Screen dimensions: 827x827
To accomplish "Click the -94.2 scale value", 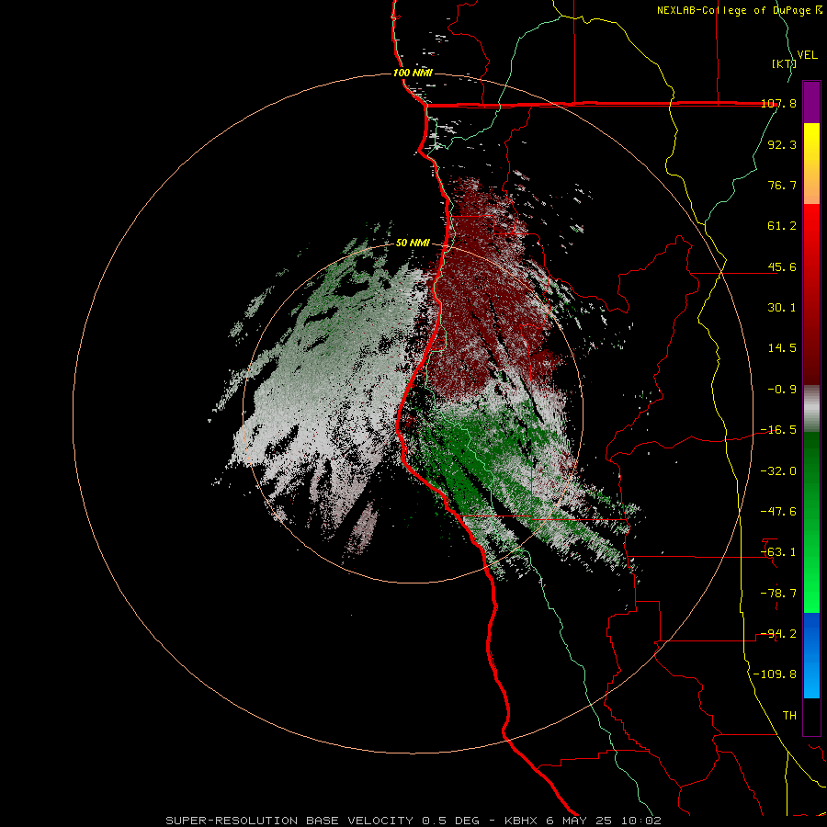I will tap(778, 634).
